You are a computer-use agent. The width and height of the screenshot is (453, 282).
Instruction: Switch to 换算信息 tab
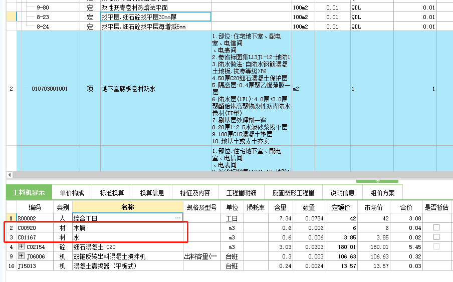pos(152,192)
